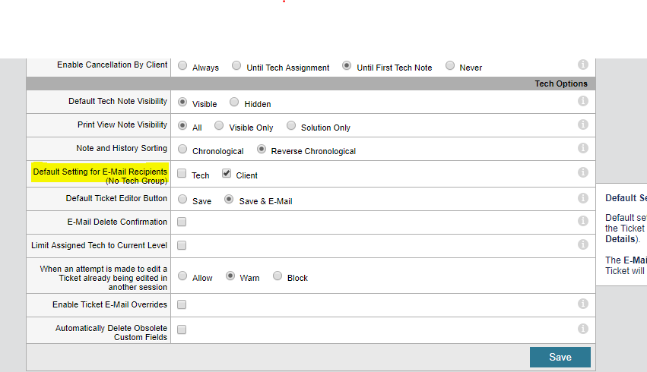Screen dimensions: 647x372
Task: Show info for Print View Note Visibility
Action: point(582,125)
